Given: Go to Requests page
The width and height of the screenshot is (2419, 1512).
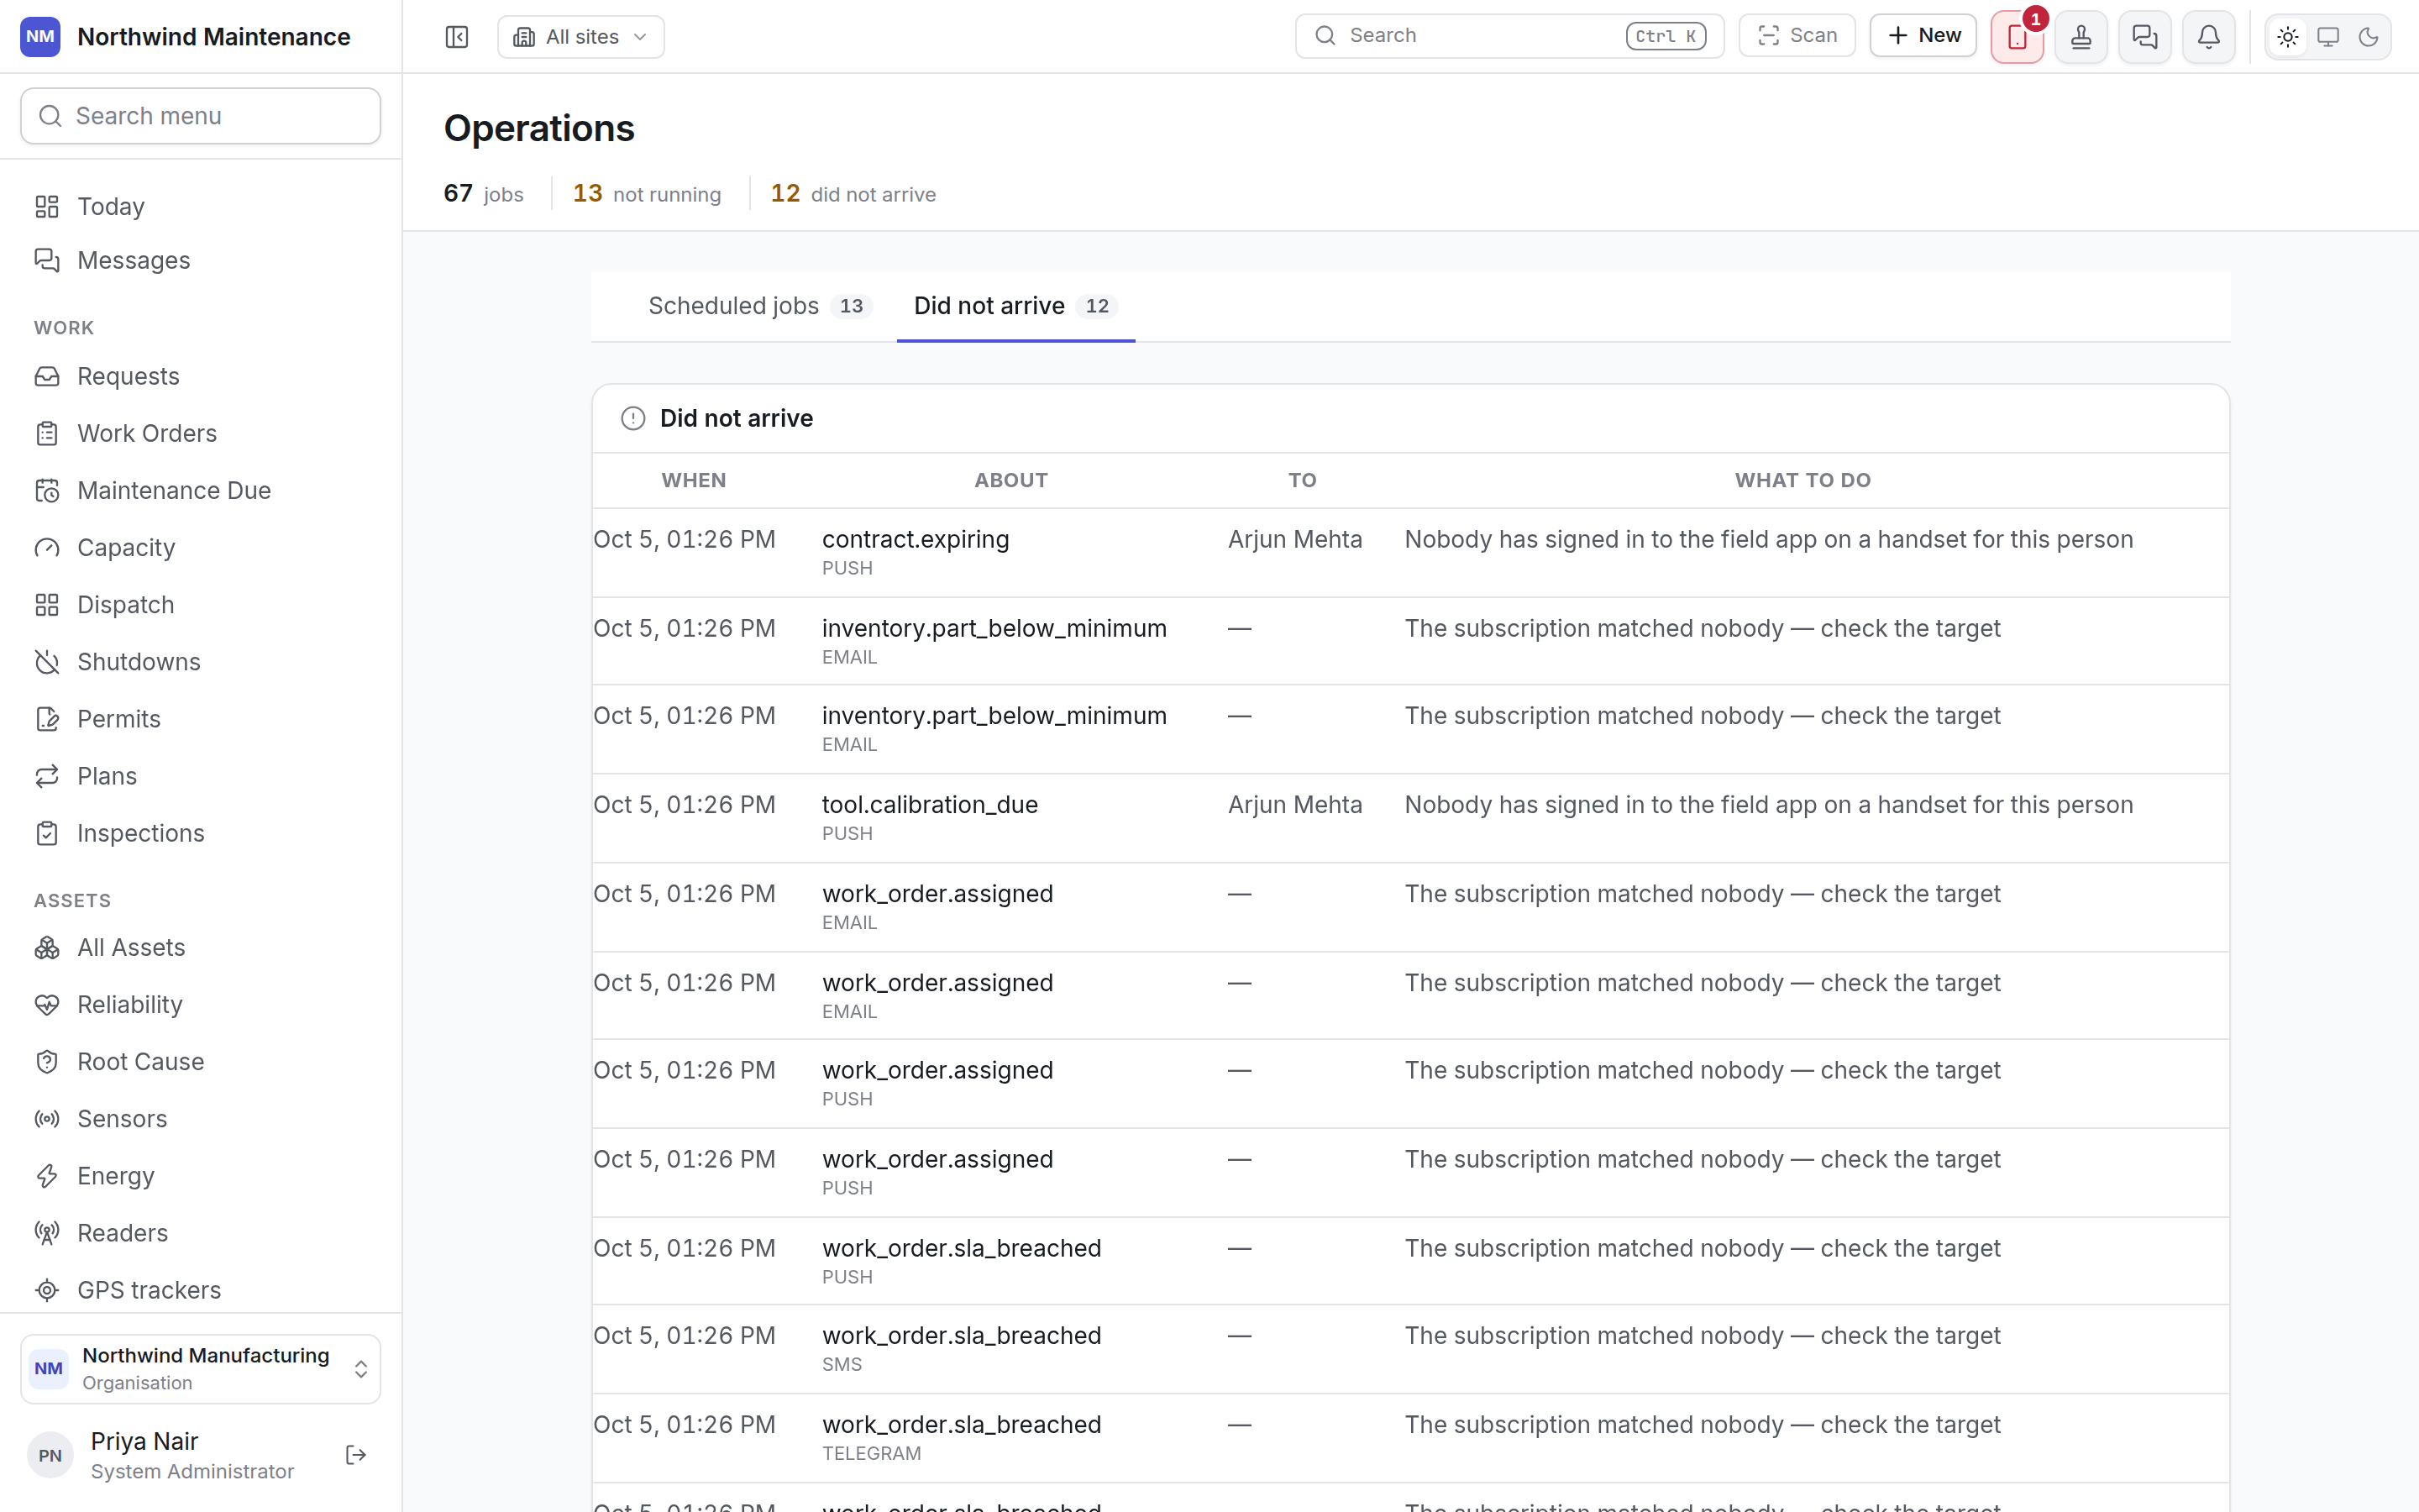Looking at the screenshot, I should [x=201, y=376].
